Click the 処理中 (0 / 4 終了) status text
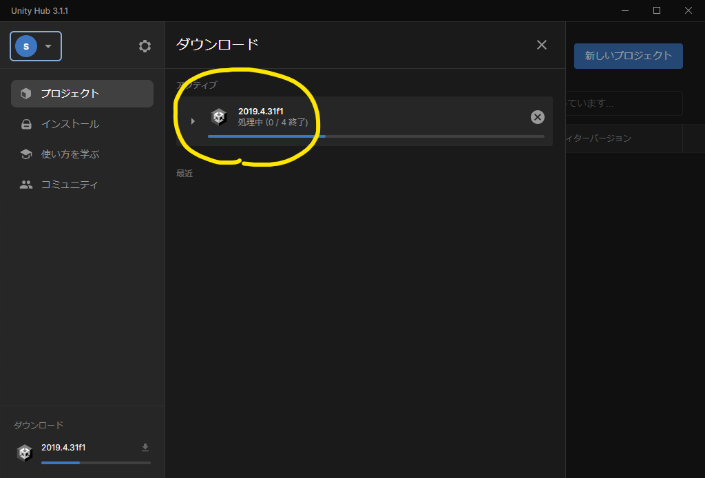Image resolution: width=705 pixels, height=478 pixels. tap(273, 123)
